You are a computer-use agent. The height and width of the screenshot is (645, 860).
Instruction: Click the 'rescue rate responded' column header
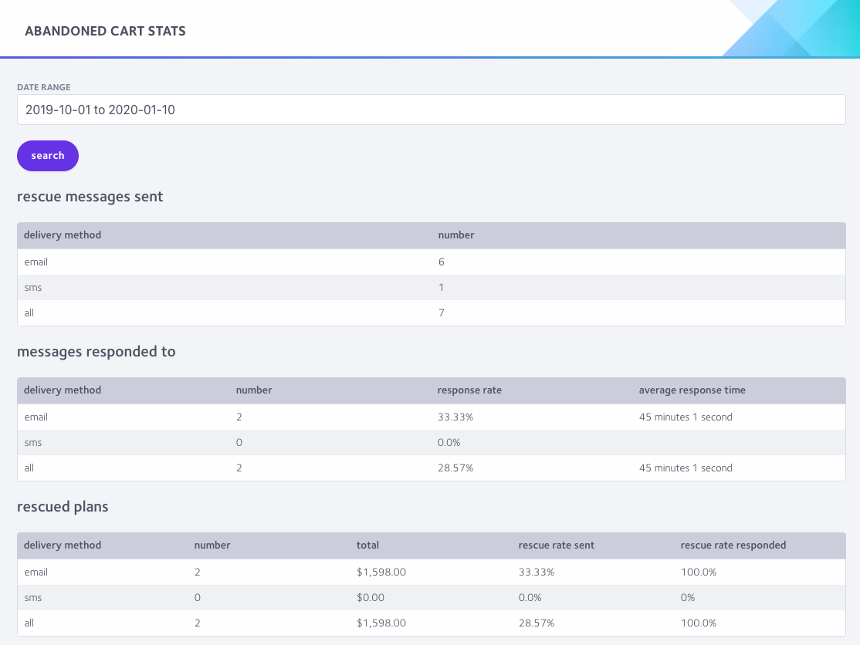click(733, 545)
